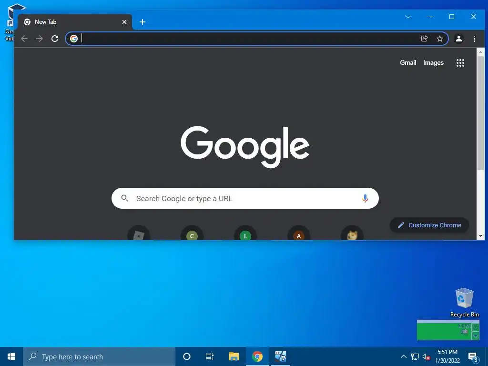Click the page's vertical scrollbar thumb
The height and width of the screenshot is (366, 488).
pyautogui.click(x=480, y=113)
